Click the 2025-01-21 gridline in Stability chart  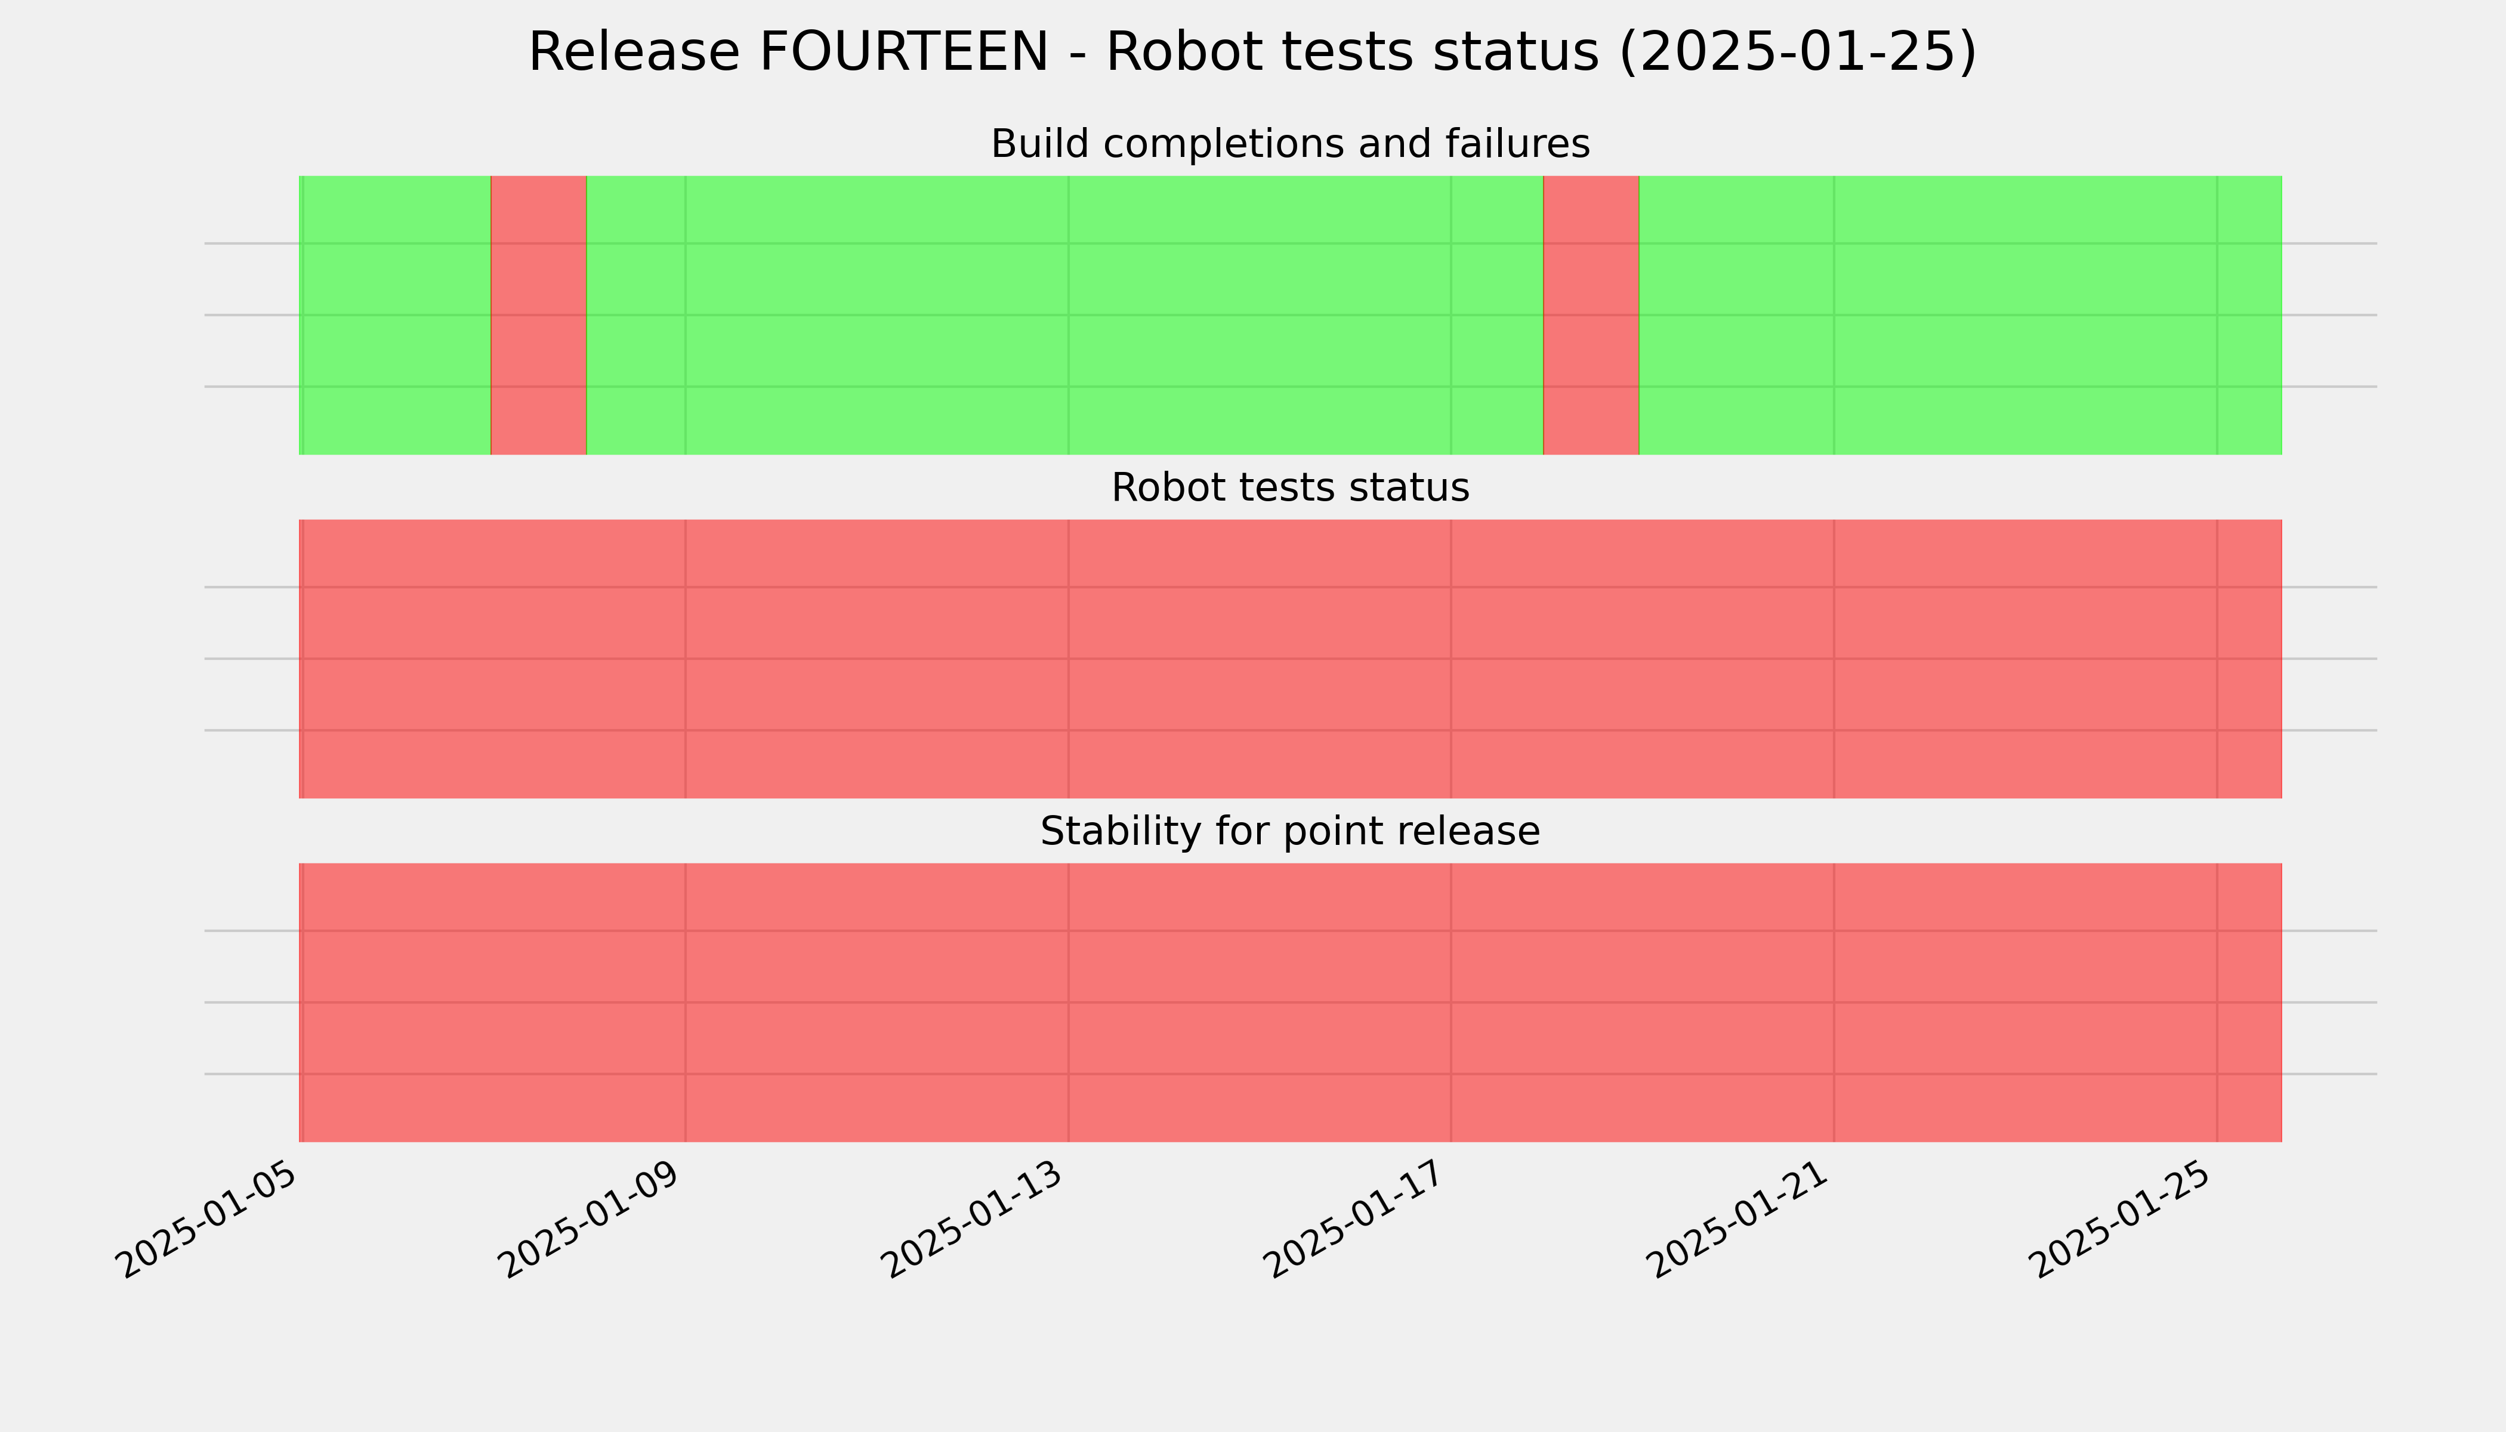point(1834,1002)
